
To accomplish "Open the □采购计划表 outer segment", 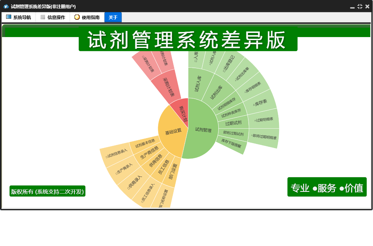I will [148, 64].
